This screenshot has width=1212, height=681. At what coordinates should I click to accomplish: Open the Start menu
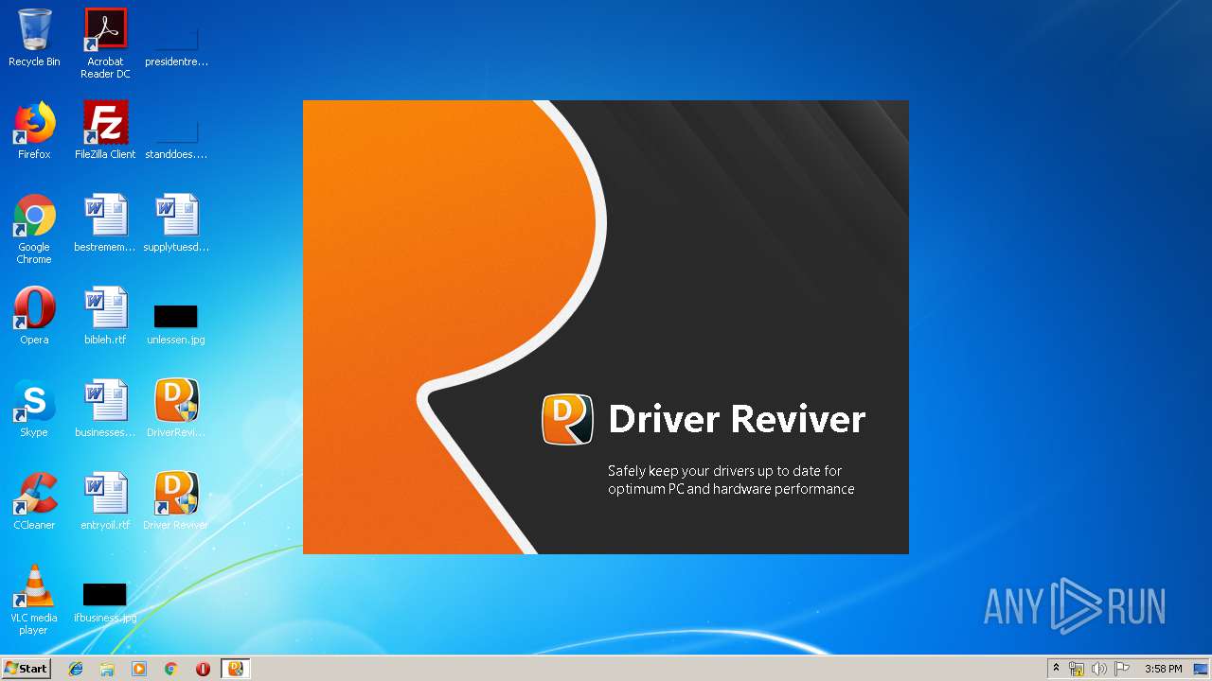click(27, 669)
